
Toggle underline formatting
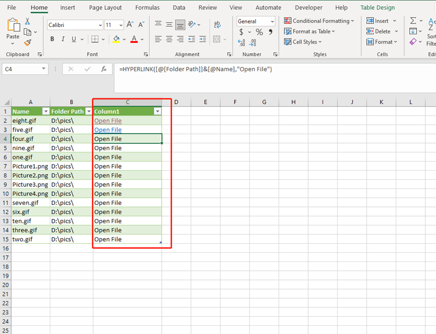tap(74, 39)
